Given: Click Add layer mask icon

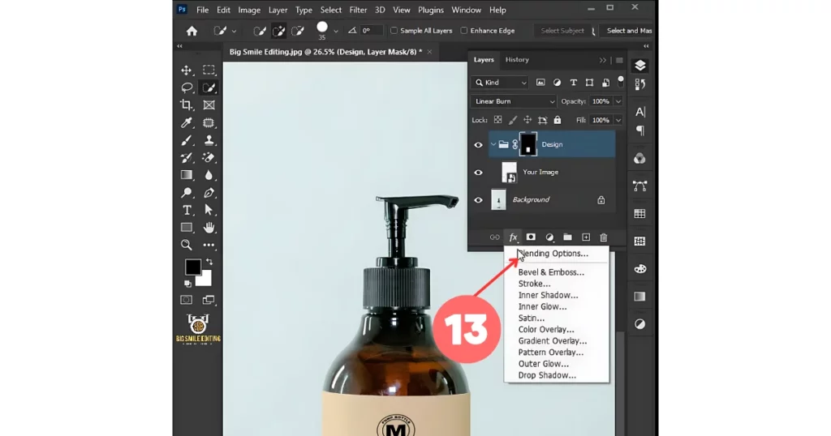Looking at the screenshot, I should click(531, 237).
